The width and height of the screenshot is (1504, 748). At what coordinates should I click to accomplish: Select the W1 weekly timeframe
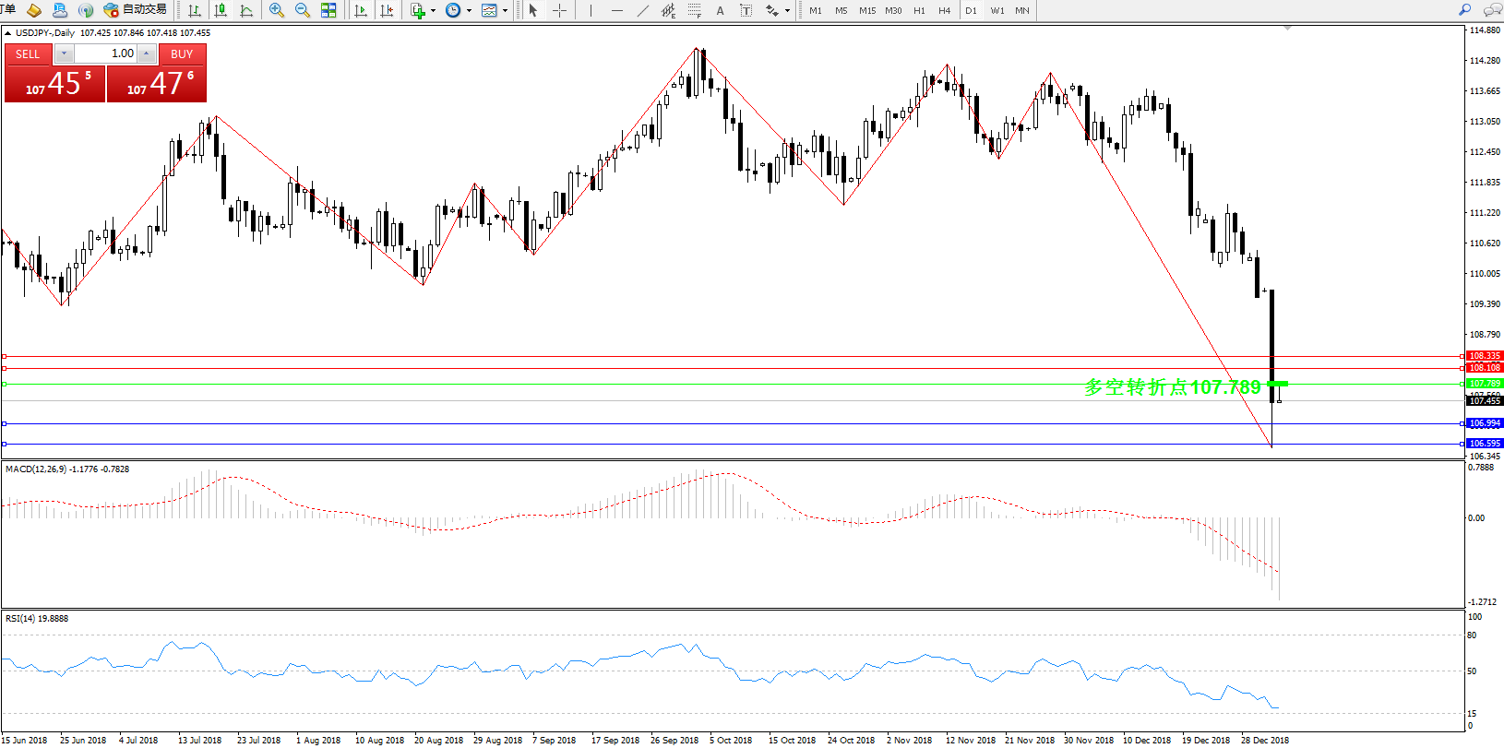[997, 10]
